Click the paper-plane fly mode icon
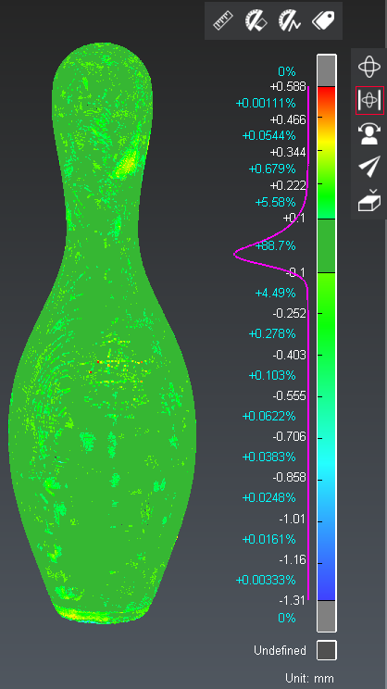Screen dimensions: 387x689 point(369,167)
